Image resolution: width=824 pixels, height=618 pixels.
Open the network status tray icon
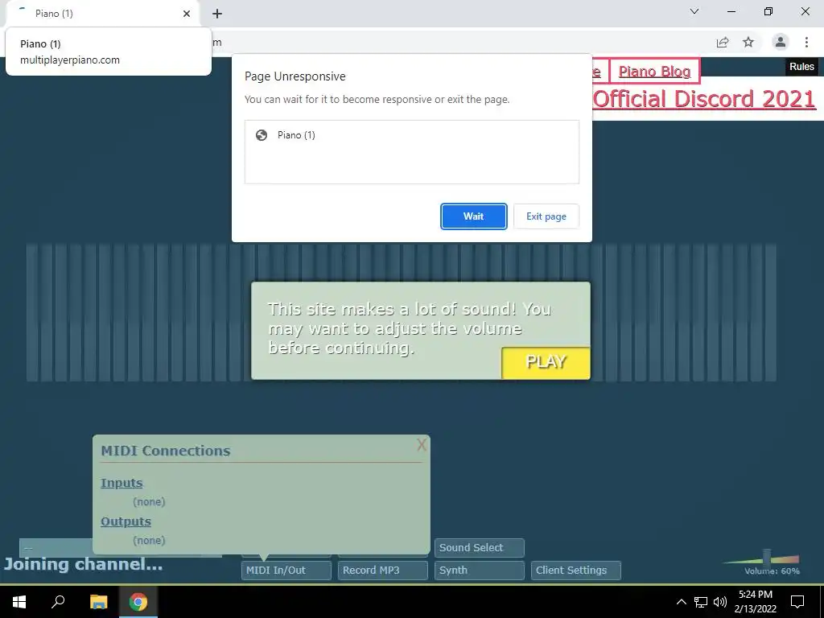point(701,602)
